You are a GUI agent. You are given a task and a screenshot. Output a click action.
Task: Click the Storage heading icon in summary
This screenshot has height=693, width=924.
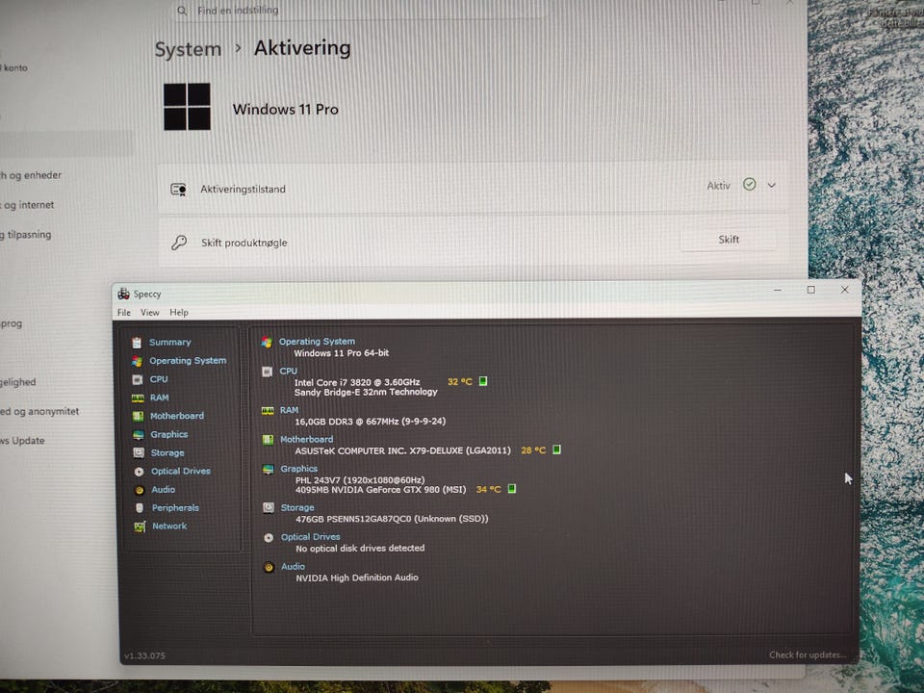269,507
